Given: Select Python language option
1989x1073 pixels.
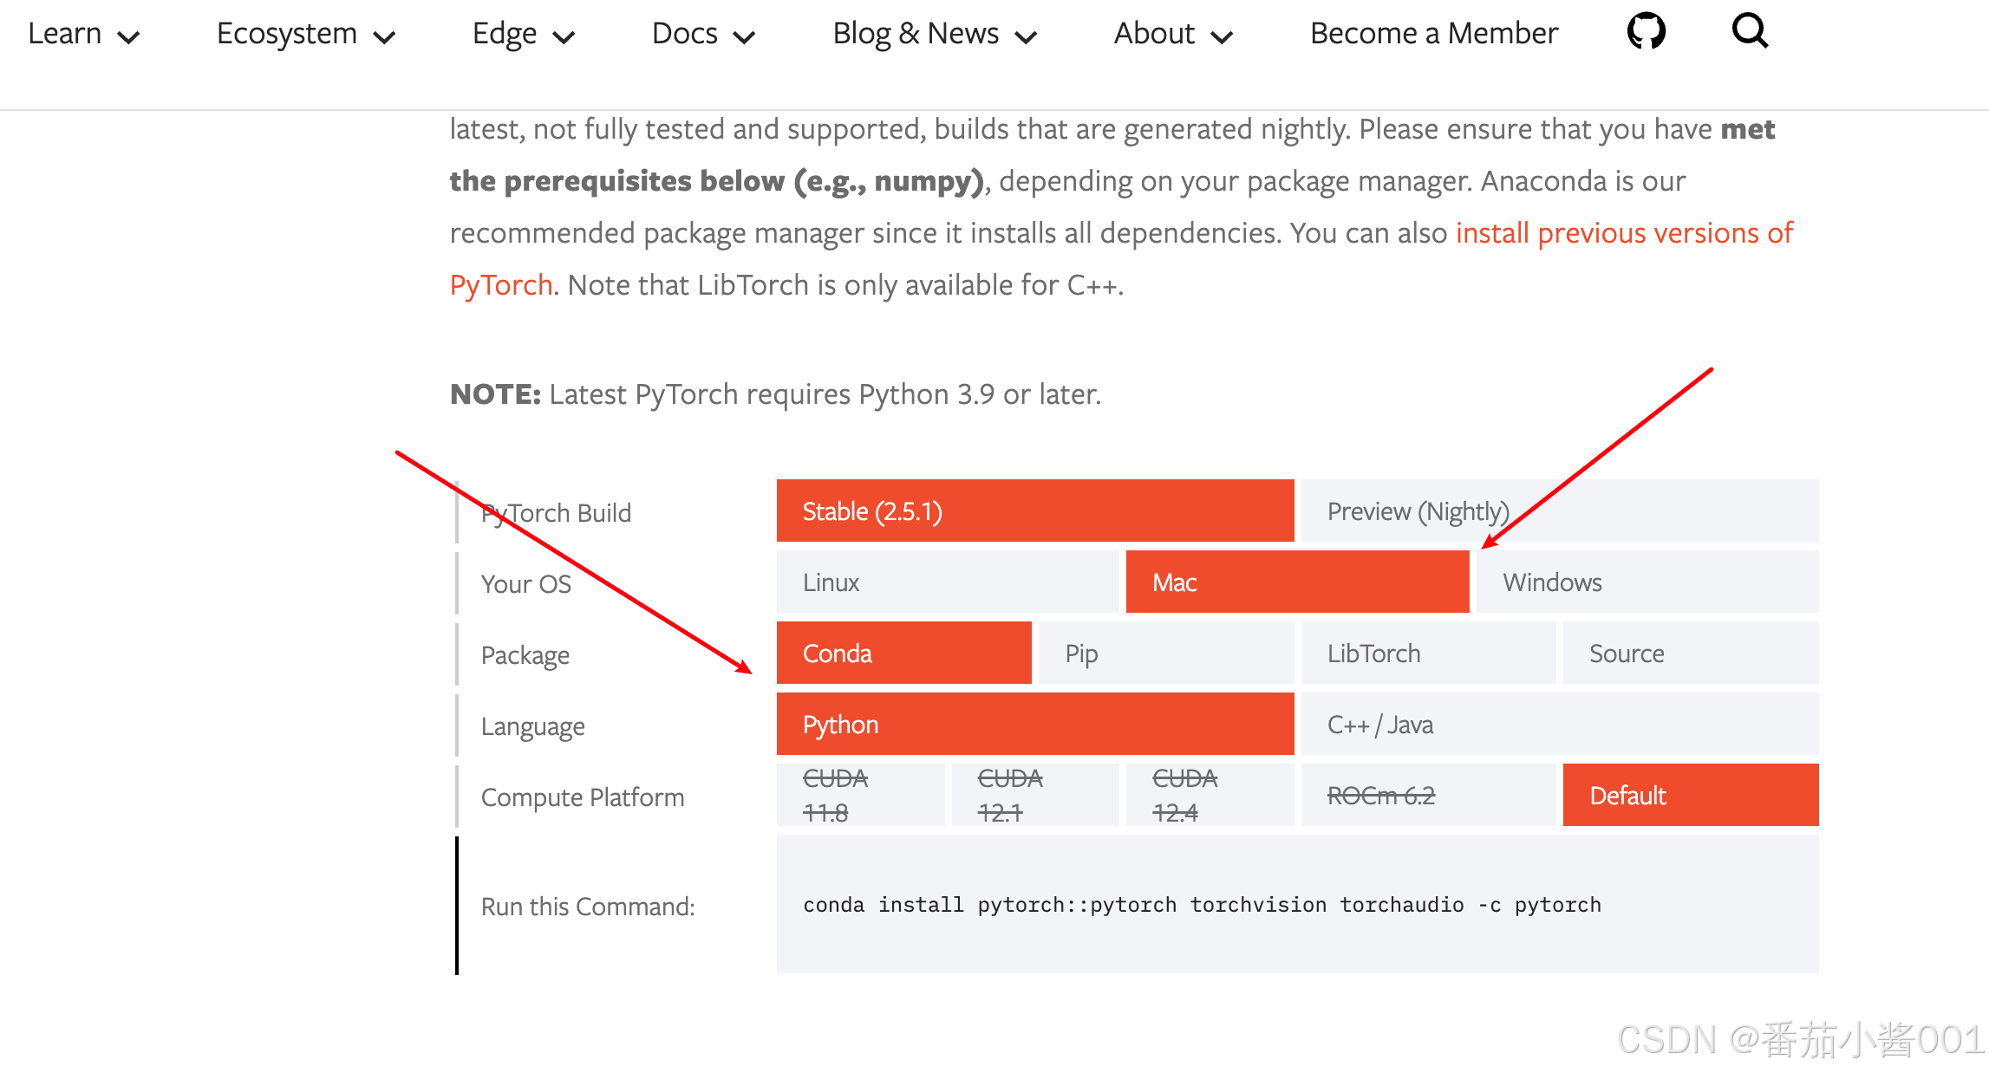Looking at the screenshot, I should (1035, 724).
